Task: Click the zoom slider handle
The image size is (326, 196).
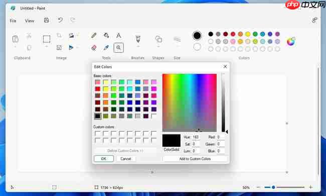Action: [x=274, y=187]
